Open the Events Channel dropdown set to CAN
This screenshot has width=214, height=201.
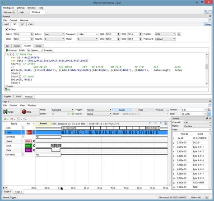pos(197,122)
